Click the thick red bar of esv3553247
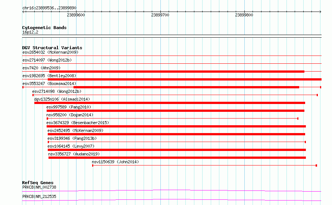Image resolution: width=332 pixels, height=205 pixels. point(186,87)
